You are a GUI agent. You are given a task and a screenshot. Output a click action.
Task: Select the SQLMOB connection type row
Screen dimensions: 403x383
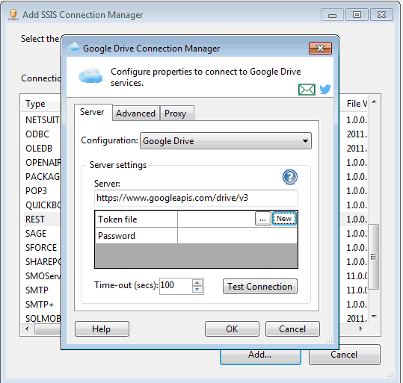point(43,318)
